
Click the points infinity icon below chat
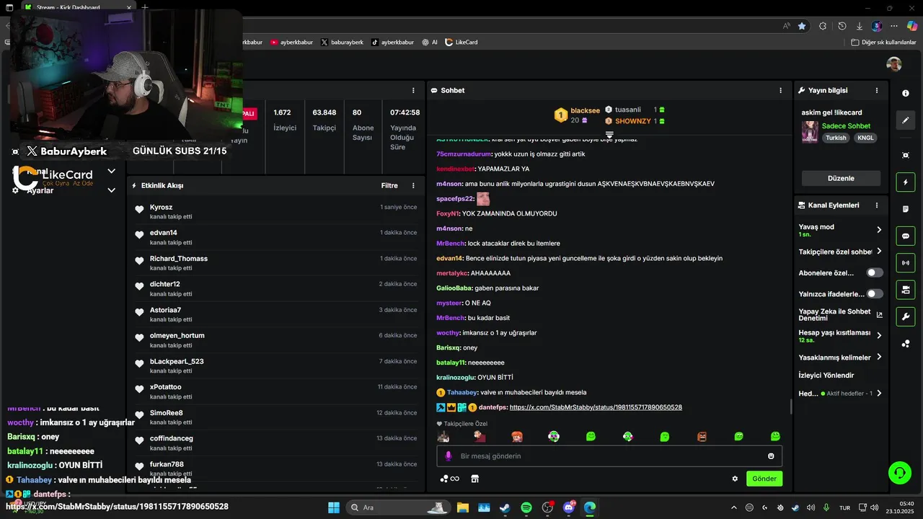(450, 479)
